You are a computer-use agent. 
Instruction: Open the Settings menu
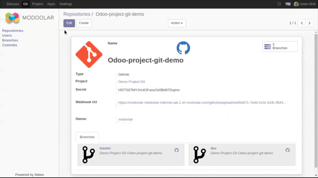coord(65,4)
